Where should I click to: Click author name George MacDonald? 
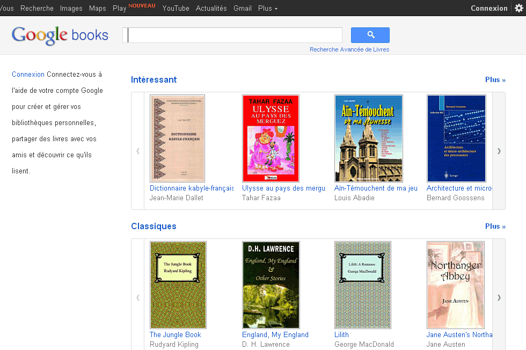tap(364, 344)
